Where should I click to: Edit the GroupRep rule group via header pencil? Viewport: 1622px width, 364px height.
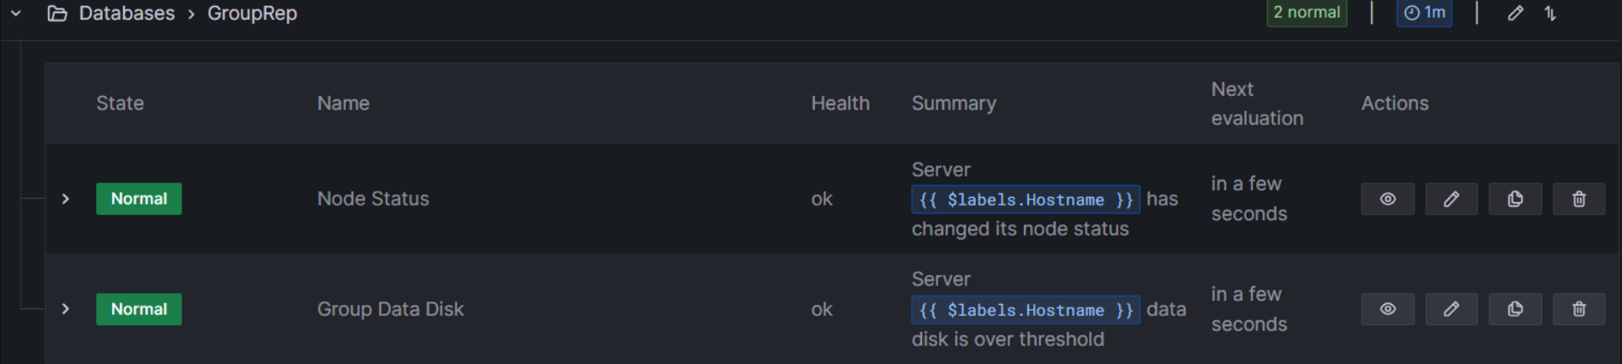(x=1516, y=13)
